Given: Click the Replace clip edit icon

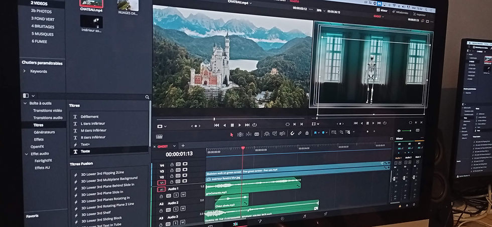Looking at the screenshot, I should pos(282,133).
